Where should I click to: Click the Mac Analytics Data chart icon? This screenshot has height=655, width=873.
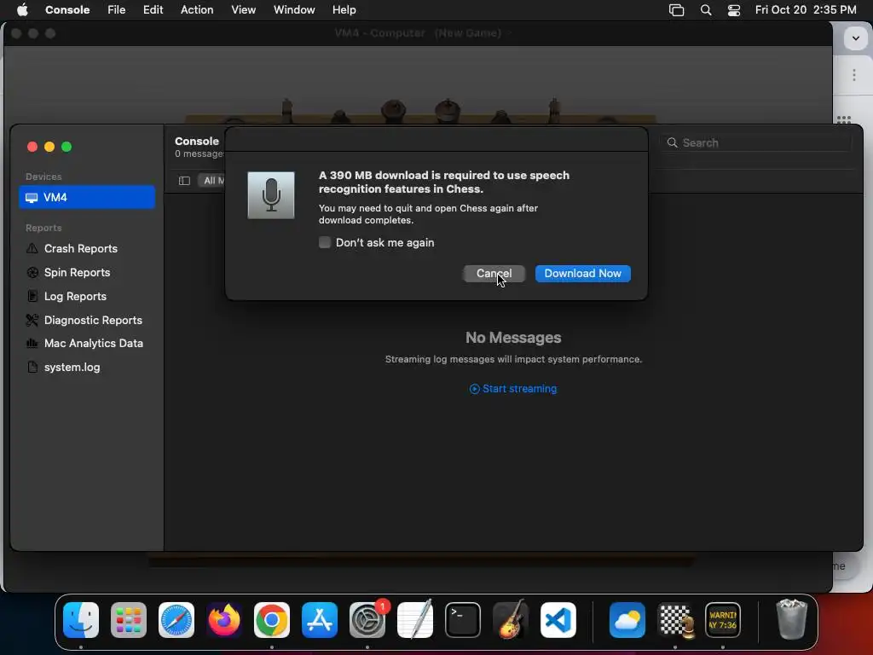pos(32,344)
